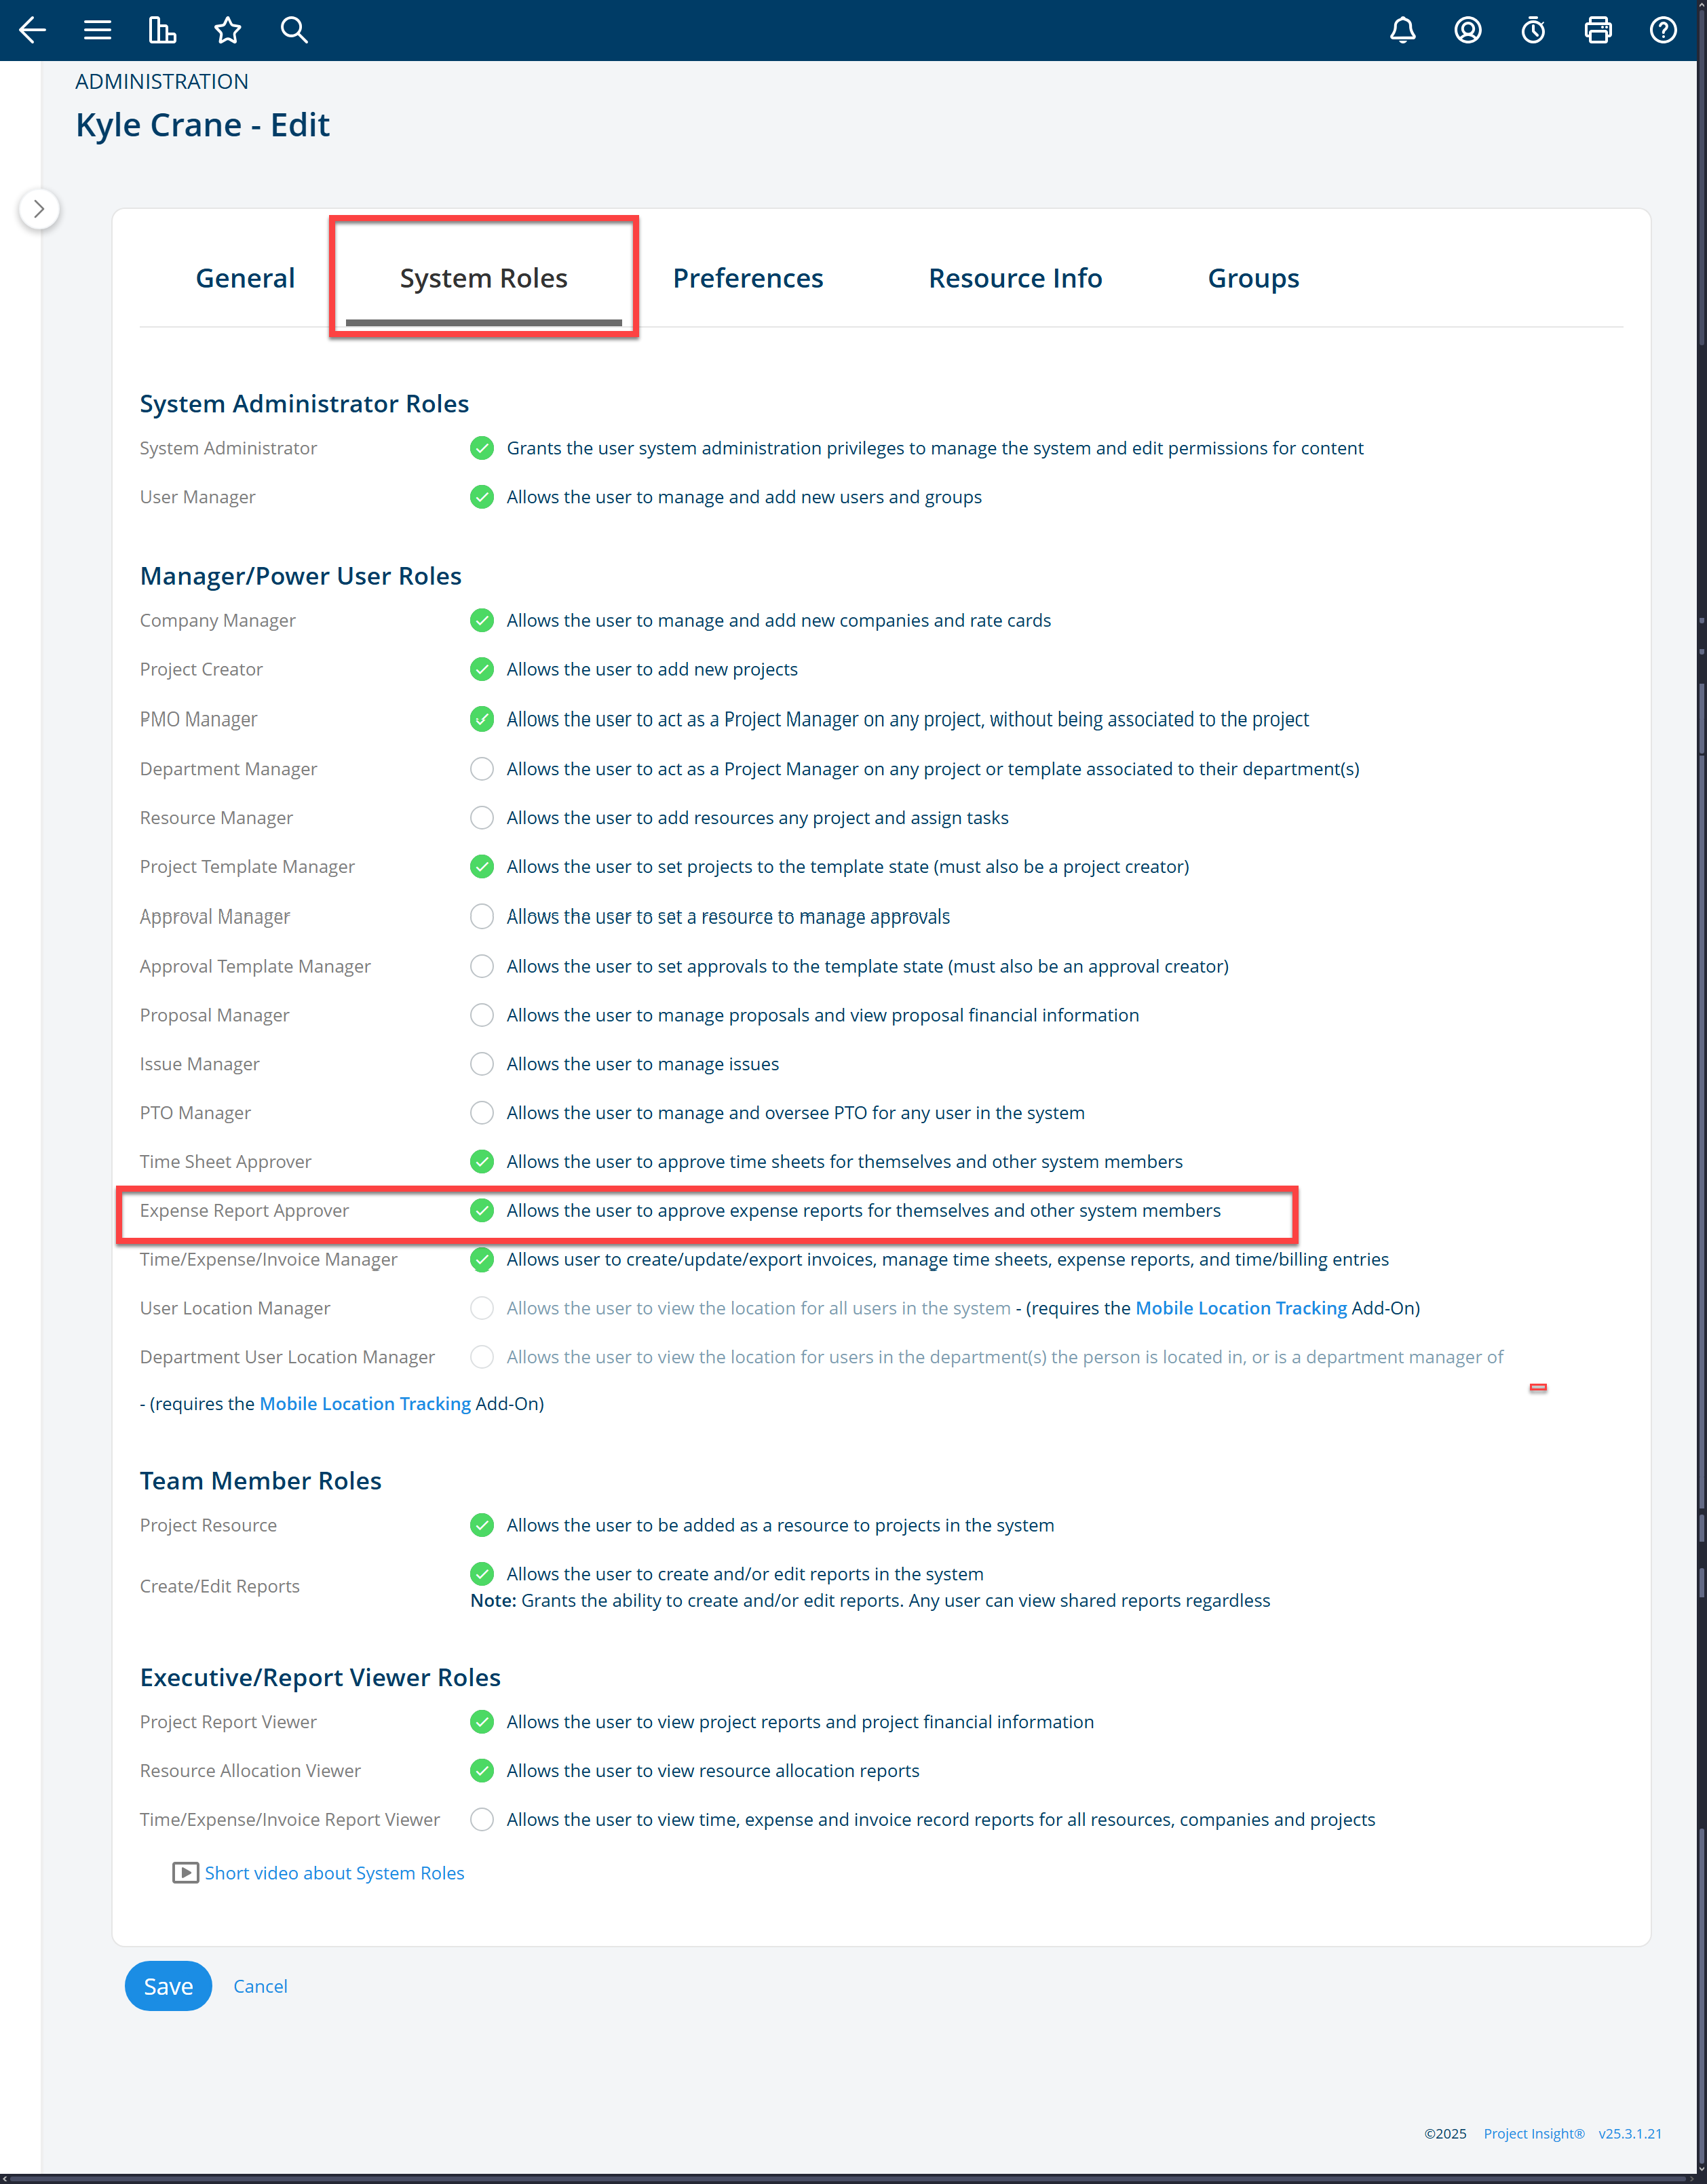Enable the Department Manager role
The height and width of the screenshot is (2184, 1707).
482,768
